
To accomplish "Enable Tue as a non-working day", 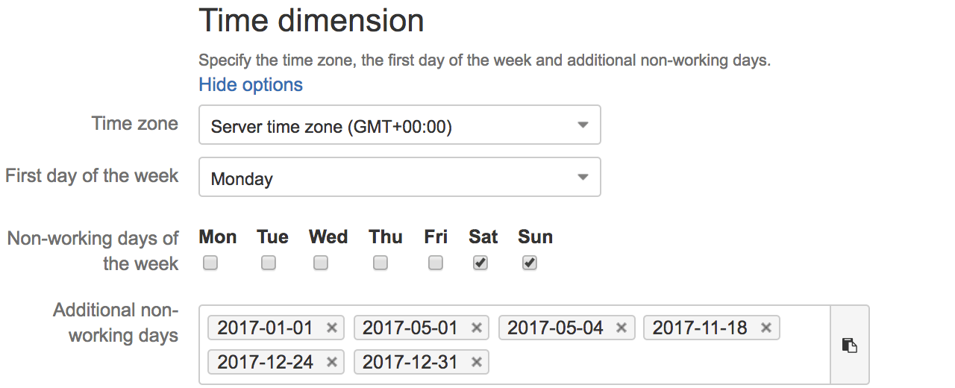I will [x=269, y=263].
